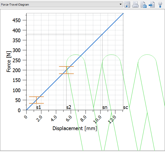Viewport: 165px width, 152px height.
Task: Click the sc marker label
Action: click(126, 107)
